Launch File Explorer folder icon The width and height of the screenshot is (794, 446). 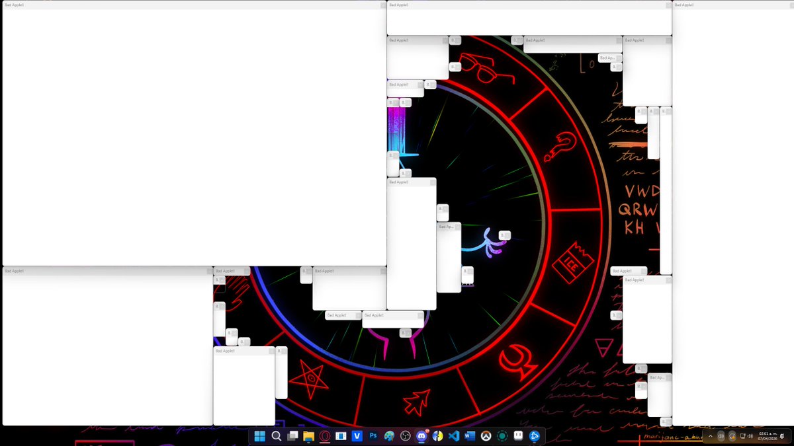(308, 436)
